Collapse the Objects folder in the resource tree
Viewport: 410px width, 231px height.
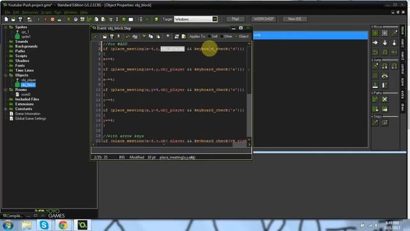(x=6, y=75)
